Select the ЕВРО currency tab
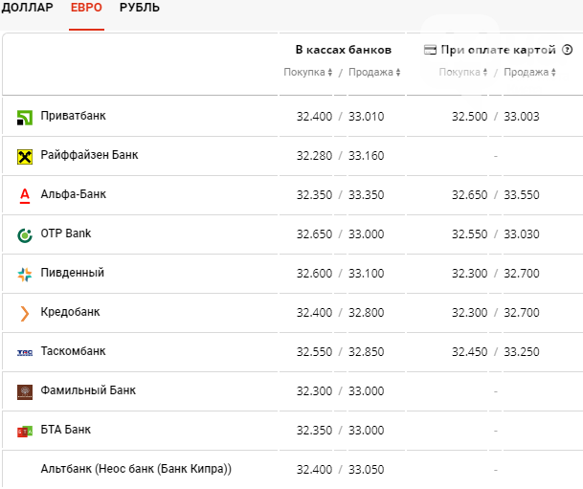 coord(86,8)
